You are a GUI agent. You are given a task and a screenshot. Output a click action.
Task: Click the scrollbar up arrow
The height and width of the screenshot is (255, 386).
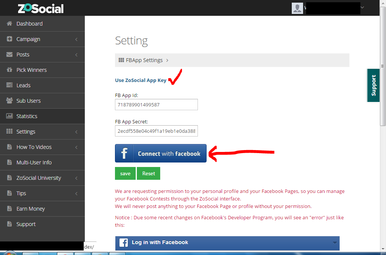(383, 3)
